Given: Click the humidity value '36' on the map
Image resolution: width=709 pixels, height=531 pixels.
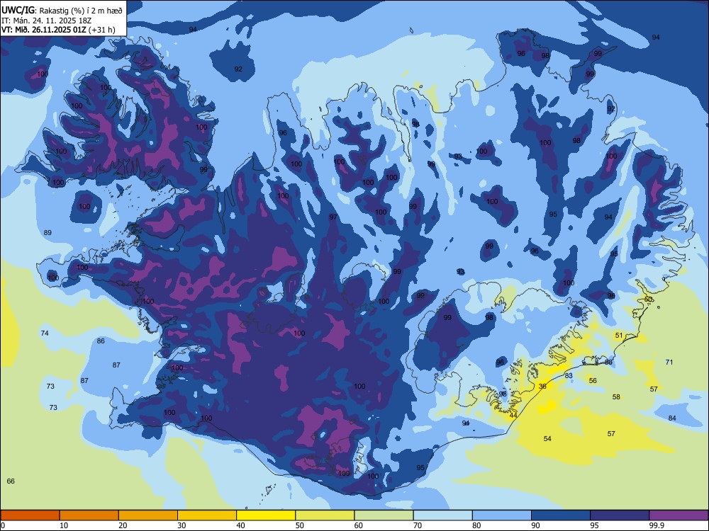Looking at the screenshot, I should [542, 387].
